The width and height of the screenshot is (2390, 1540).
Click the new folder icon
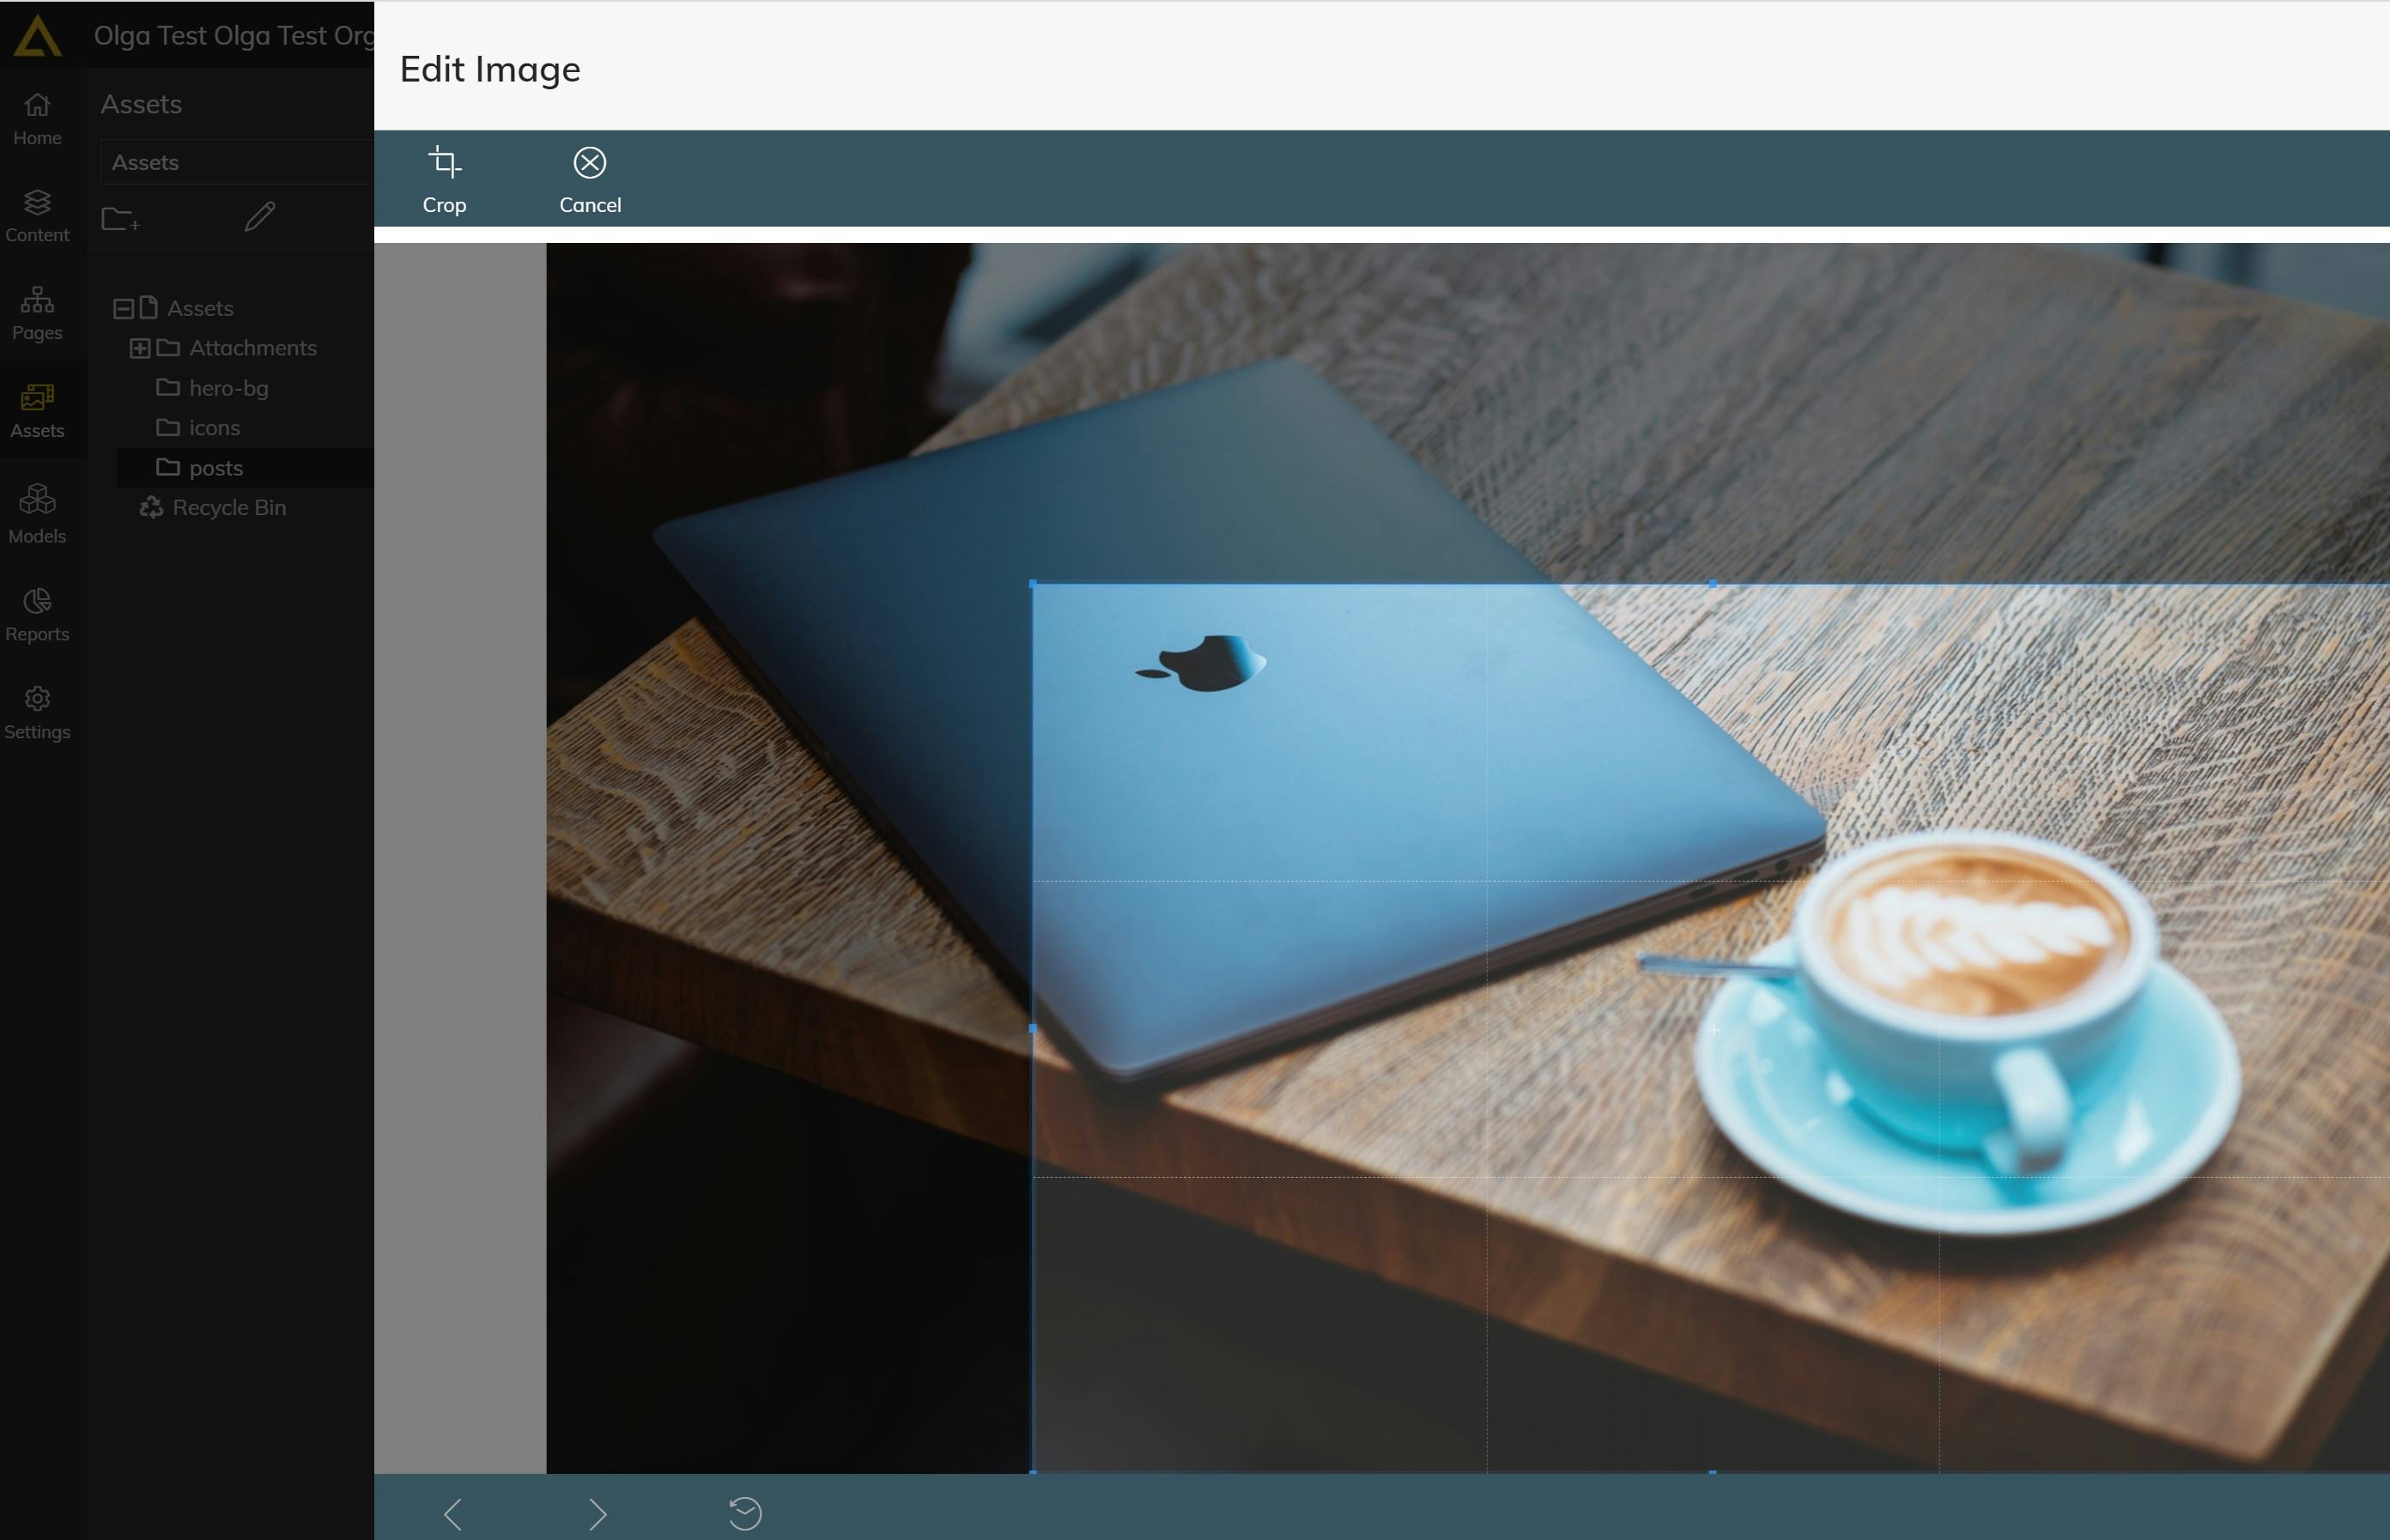(x=121, y=218)
